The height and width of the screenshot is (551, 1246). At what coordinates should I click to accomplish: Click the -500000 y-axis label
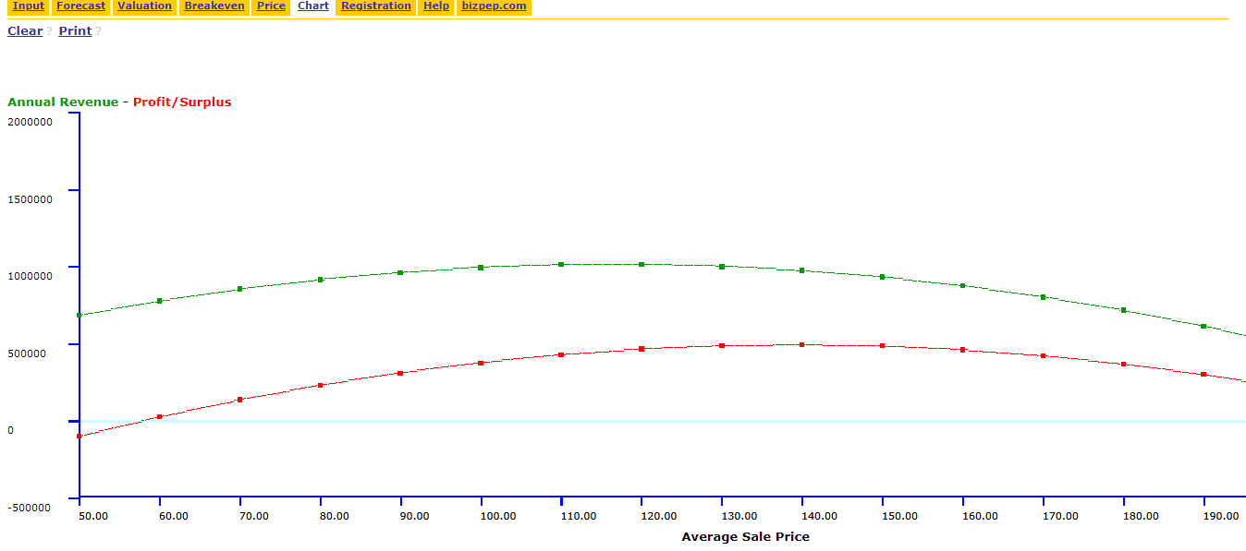point(30,507)
